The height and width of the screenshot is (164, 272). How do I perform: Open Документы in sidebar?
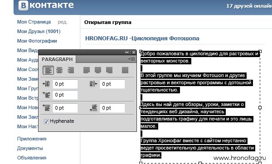pyautogui.click(x=30, y=149)
